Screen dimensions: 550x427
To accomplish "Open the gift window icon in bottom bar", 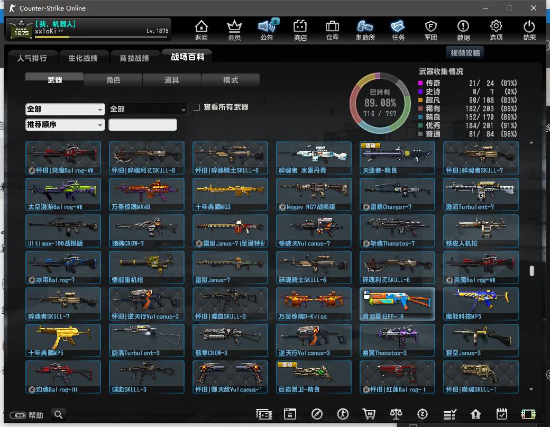I will pos(290,414).
